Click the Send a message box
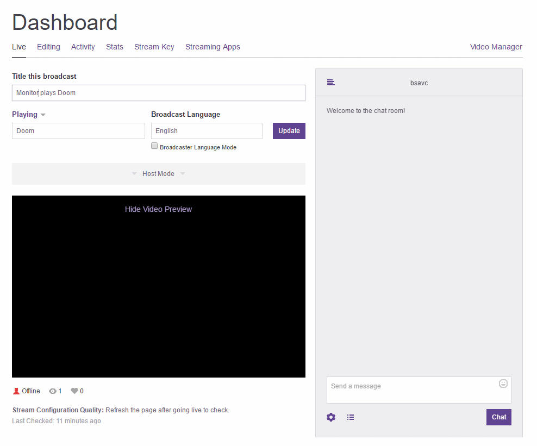 (x=419, y=390)
